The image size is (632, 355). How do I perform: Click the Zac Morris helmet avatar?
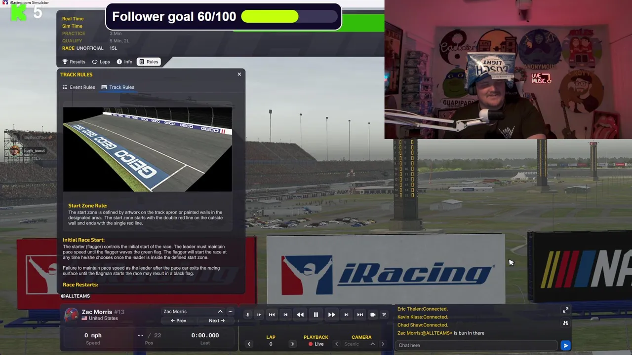72,315
